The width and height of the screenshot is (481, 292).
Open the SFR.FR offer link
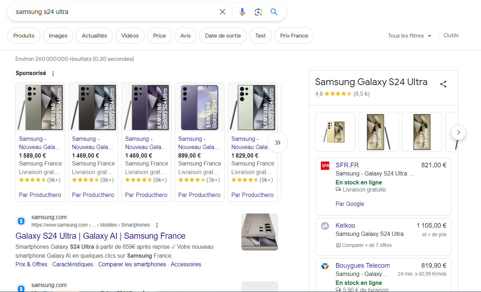pos(347,165)
